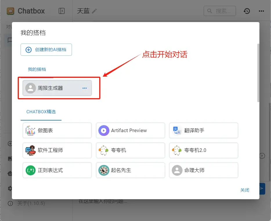This screenshot has height=221, width=271.
Task: Select the 做图表 chart icon
Action: point(31,130)
